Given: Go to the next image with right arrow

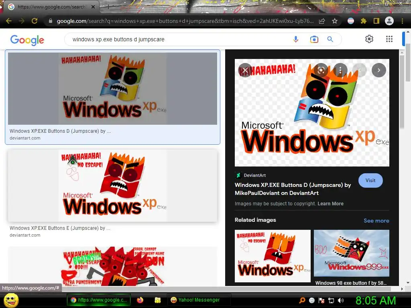Looking at the screenshot, I should pos(379,70).
